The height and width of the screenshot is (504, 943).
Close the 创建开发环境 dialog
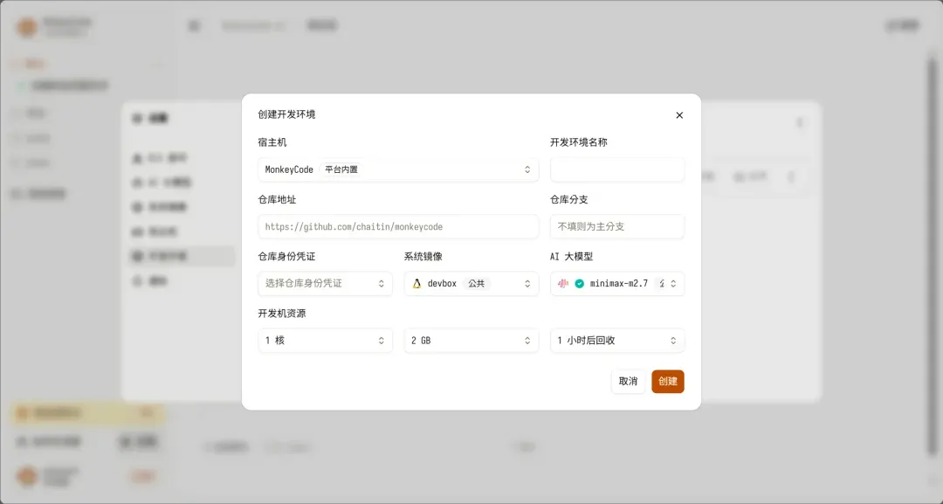click(679, 115)
